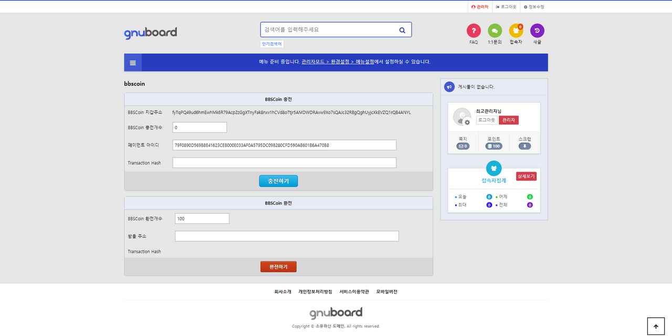Viewport: 672px width, 336px height.
Task: Click the BBSCoin 환전 section header
Action: (278, 203)
